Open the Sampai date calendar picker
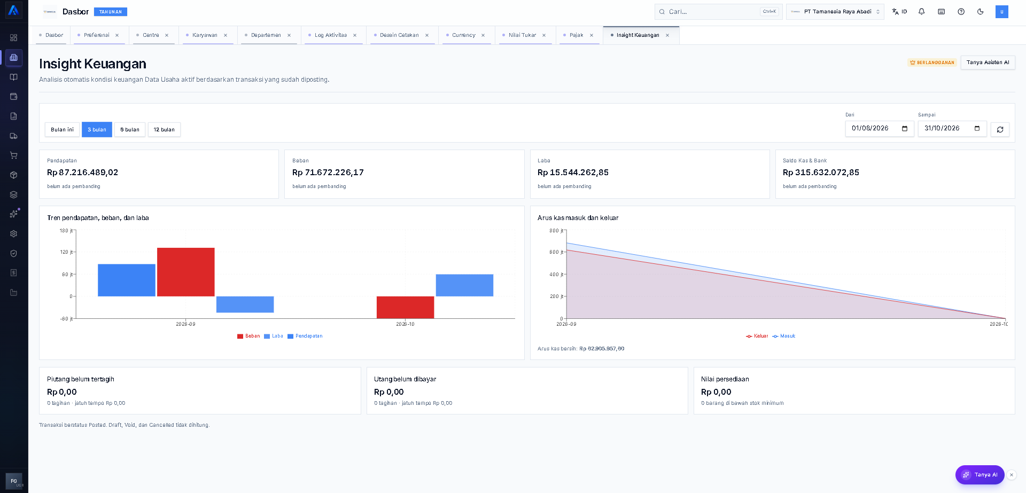Screen dimensions: 1026x493 (977, 128)
